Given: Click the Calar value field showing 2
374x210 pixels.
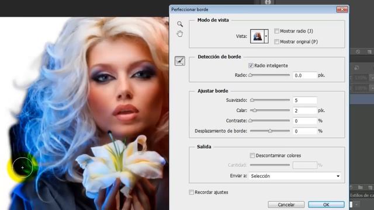Looking at the screenshot, I should click(305, 110).
